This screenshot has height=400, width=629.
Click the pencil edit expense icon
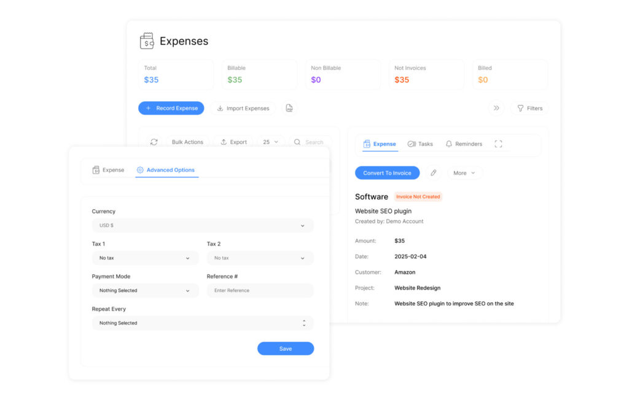pyautogui.click(x=434, y=173)
